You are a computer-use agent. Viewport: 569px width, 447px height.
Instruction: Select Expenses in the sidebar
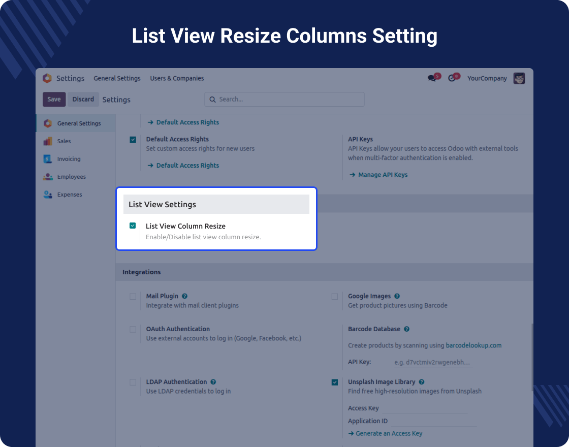[x=76, y=195]
